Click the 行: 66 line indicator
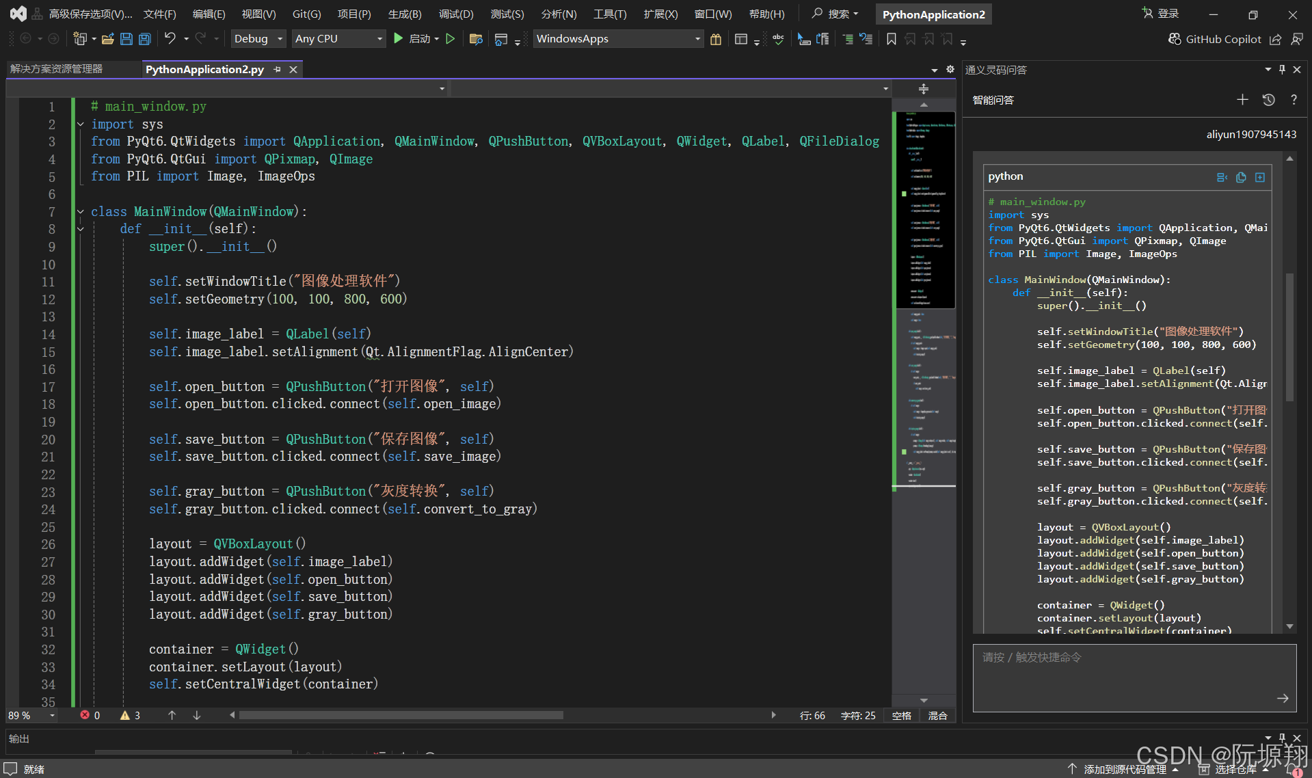1312x778 pixels. point(812,715)
